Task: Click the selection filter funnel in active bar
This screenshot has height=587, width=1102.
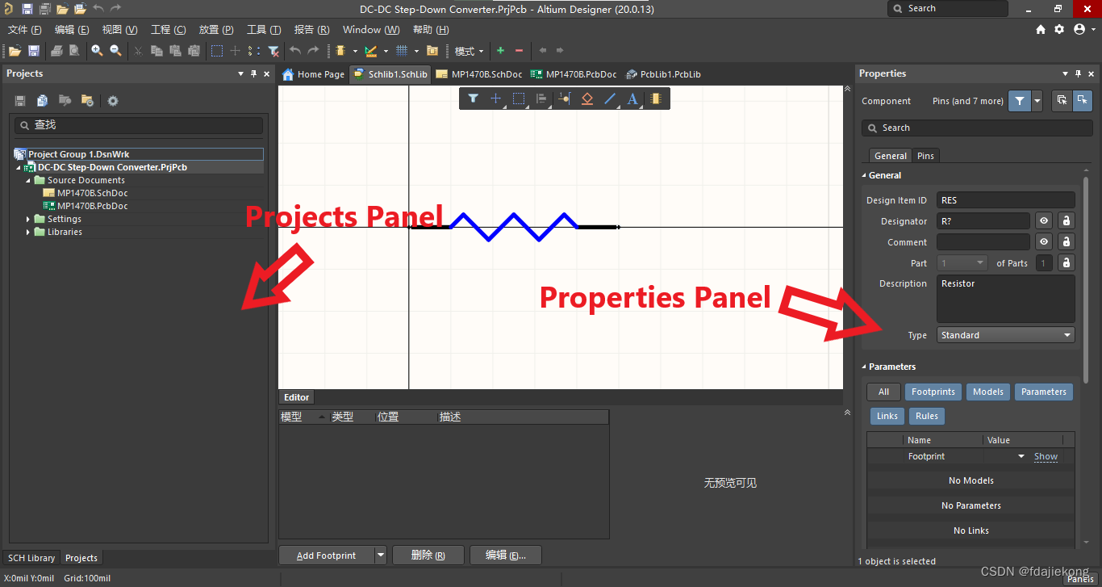Action: [x=474, y=99]
